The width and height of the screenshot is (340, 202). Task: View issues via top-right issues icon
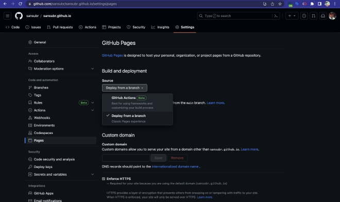[304, 16]
